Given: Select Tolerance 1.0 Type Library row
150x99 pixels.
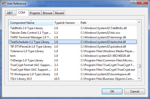Looking at the screenshot, I should point(73,51).
